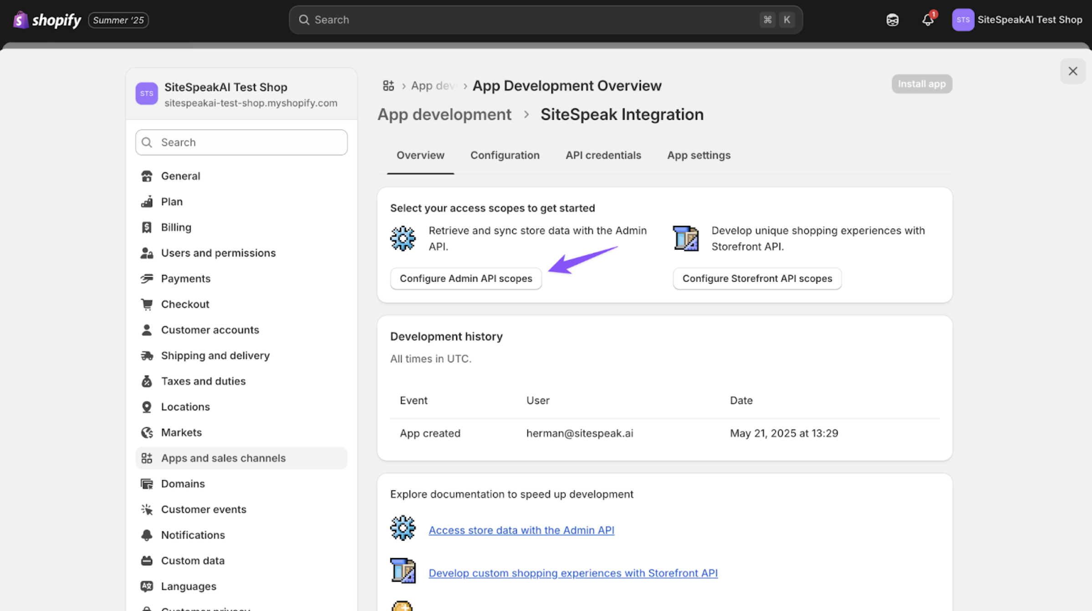1092x611 pixels.
Task: Click Configure Admin API scopes button
Action: (465, 279)
